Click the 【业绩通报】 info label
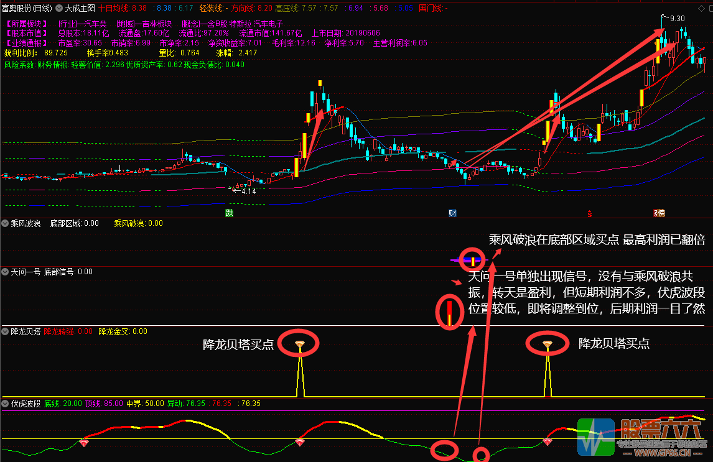 26,43
